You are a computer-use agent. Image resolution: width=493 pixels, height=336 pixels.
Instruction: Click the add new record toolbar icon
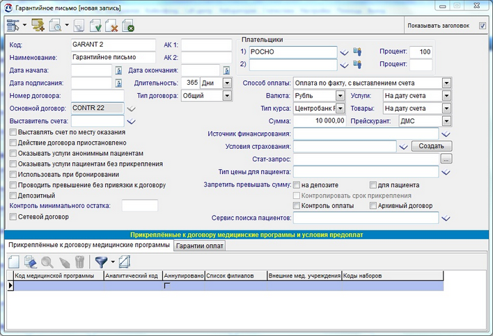[x=38, y=25]
